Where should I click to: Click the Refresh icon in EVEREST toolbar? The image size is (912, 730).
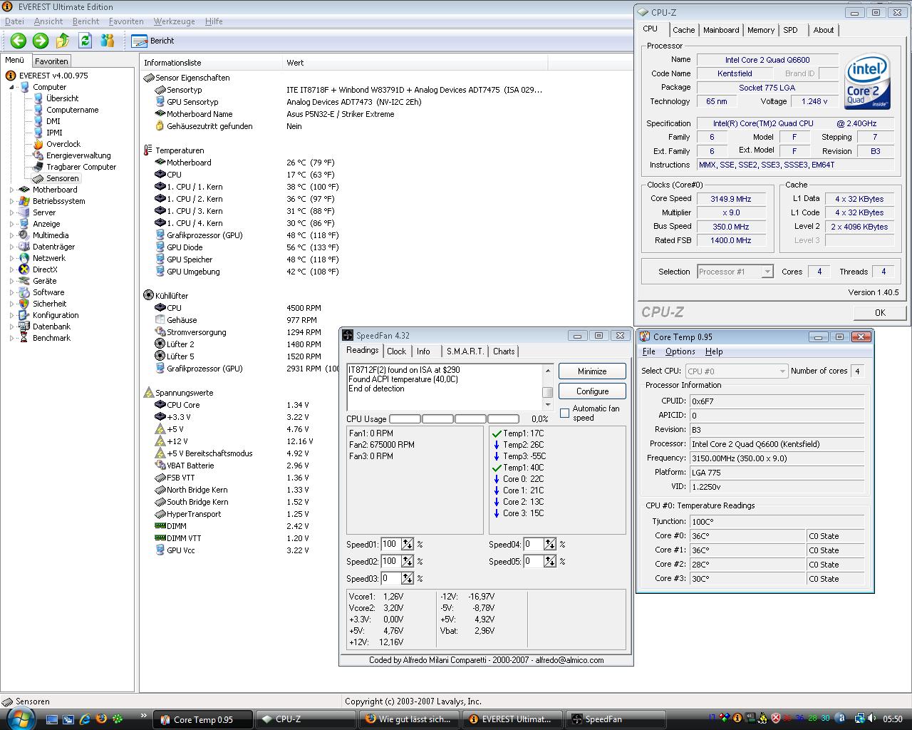click(x=85, y=41)
